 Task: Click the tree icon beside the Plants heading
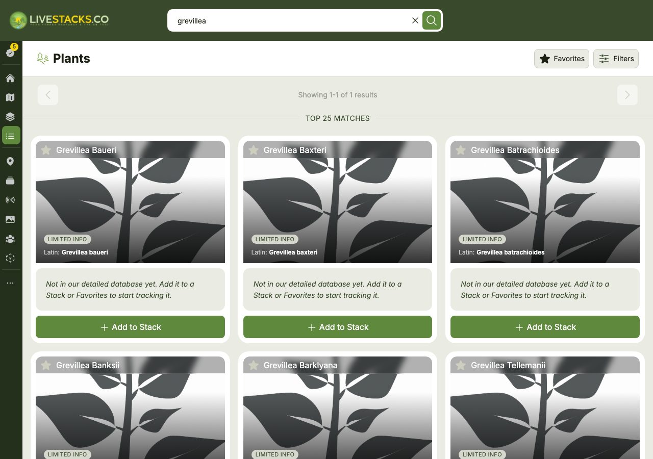(x=43, y=58)
